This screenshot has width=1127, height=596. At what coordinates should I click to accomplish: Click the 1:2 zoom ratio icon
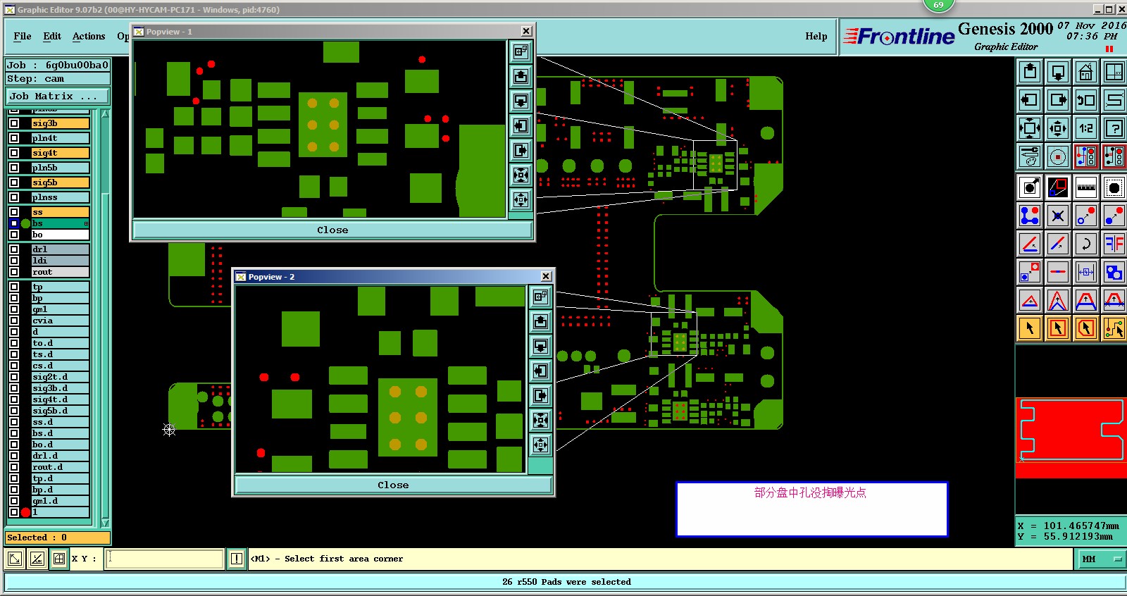[1086, 128]
